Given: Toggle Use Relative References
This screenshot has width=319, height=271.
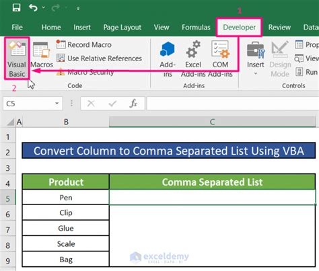Looking at the screenshot, I should point(99,59).
